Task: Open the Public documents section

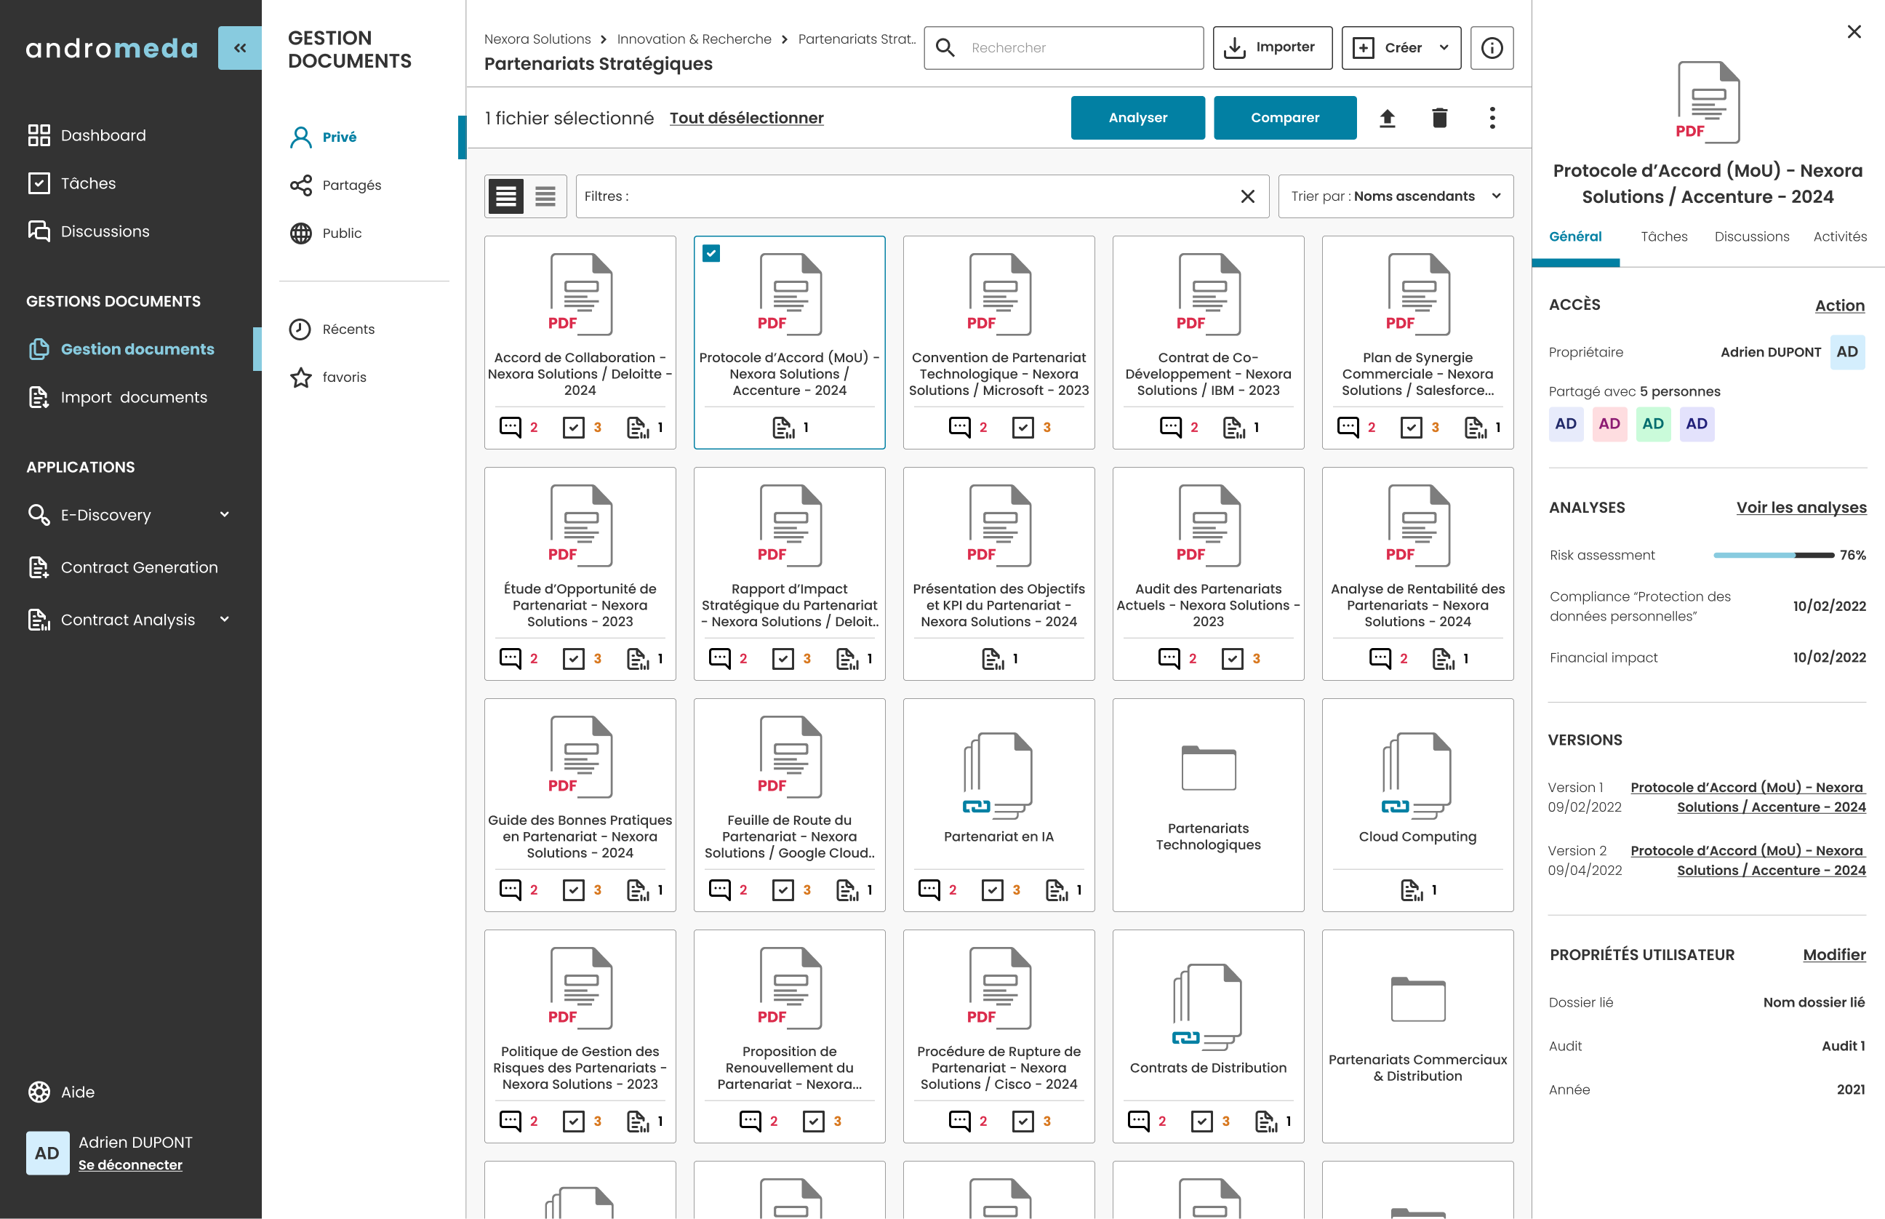Action: click(x=326, y=233)
